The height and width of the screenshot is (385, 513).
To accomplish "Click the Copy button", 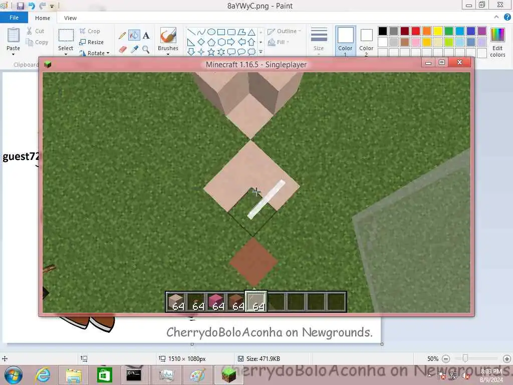I will click(x=37, y=42).
